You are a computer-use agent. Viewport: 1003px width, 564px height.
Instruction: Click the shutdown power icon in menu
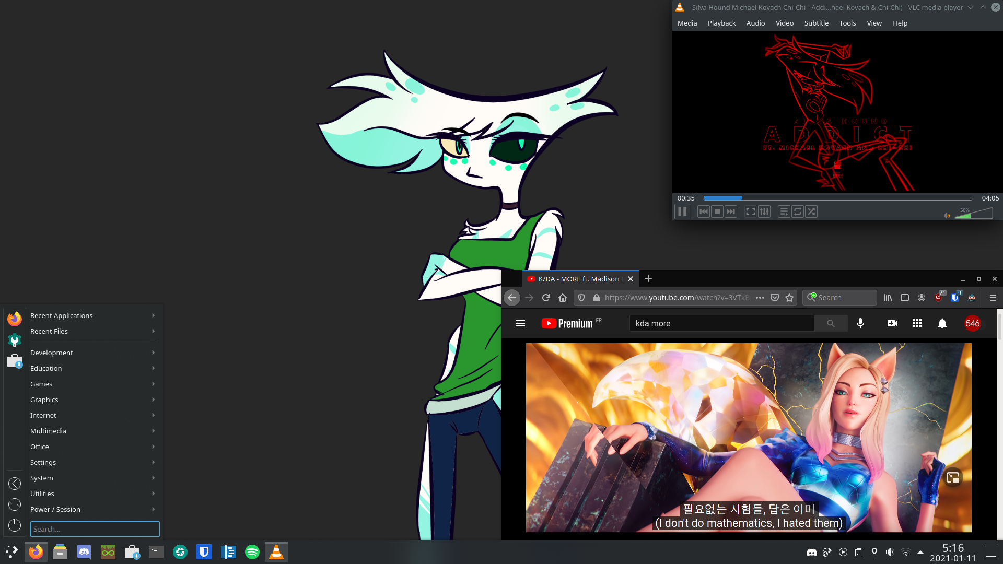[15, 525]
